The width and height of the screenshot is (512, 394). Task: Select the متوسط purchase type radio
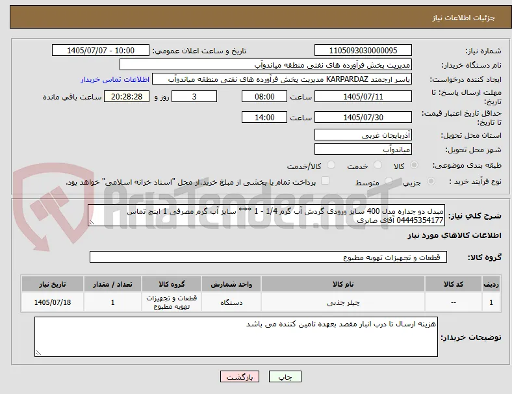click(389, 181)
